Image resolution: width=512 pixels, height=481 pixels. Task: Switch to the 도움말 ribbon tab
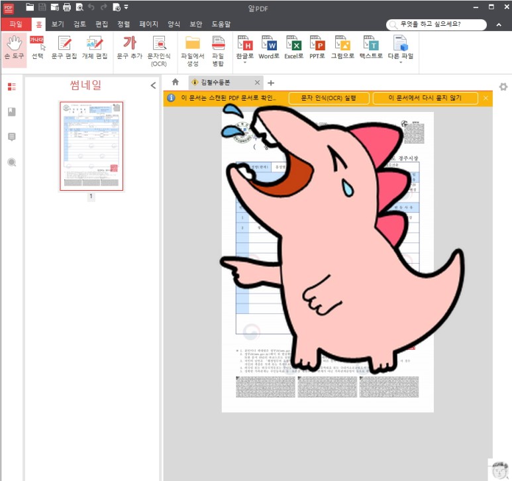pos(221,24)
